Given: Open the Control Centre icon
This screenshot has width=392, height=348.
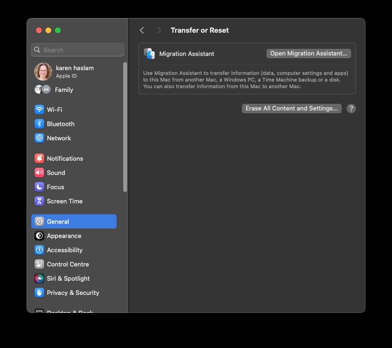Looking at the screenshot, I should (x=39, y=264).
